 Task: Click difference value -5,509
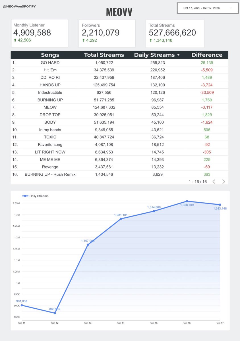tap(207, 70)
